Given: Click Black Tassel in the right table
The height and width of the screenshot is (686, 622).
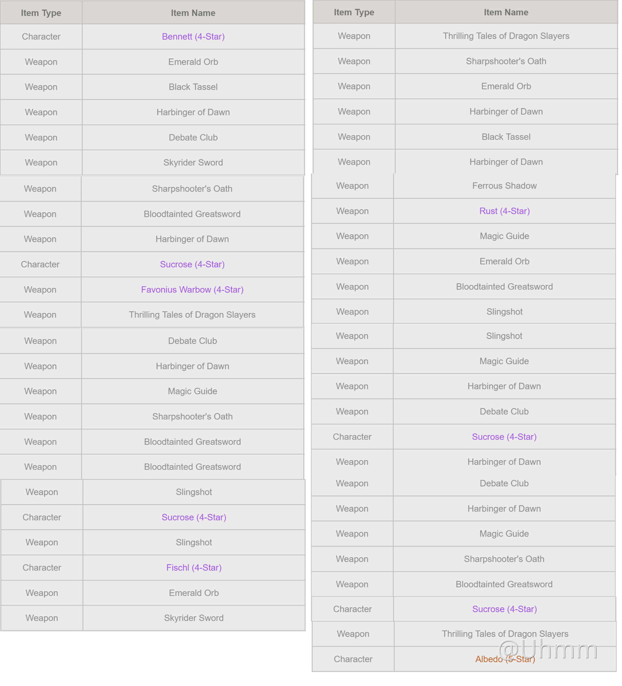Looking at the screenshot, I should click(x=506, y=137).
